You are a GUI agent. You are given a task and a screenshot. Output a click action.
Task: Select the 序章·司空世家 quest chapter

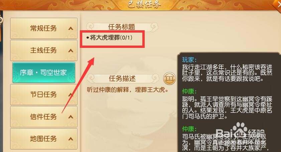click(44, 73)
